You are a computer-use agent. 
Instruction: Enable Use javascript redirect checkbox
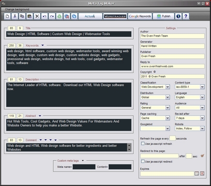143,161
